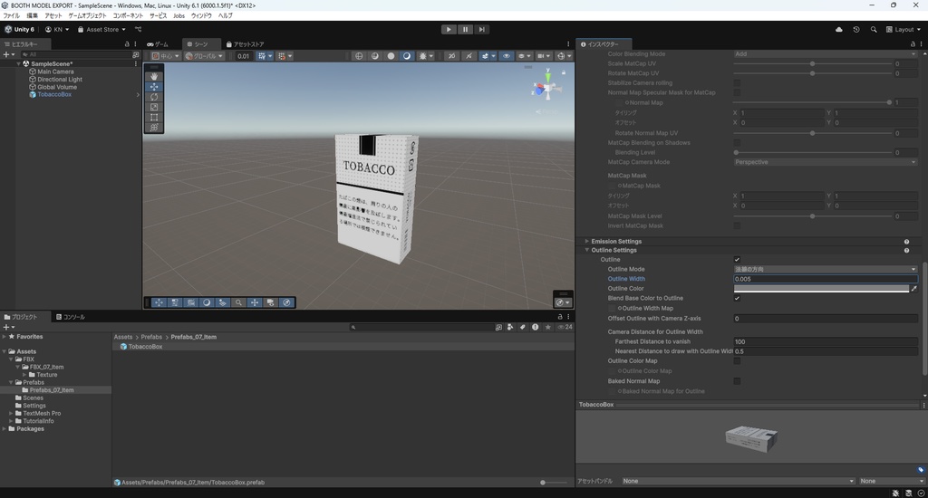Select the Scale tool in scene toolbar
This screenshot has height=498, width=928.
pyautogui.click(x=154, y=107)
